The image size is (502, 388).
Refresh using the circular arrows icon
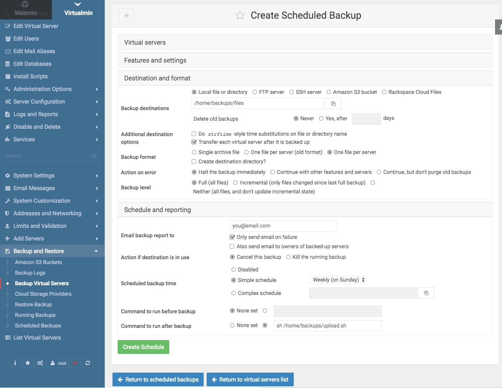88,363
